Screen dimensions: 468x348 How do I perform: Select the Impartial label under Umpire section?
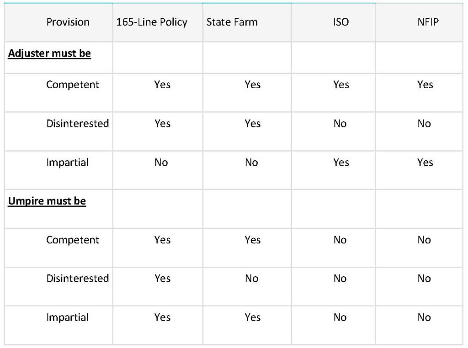[67, 317]
